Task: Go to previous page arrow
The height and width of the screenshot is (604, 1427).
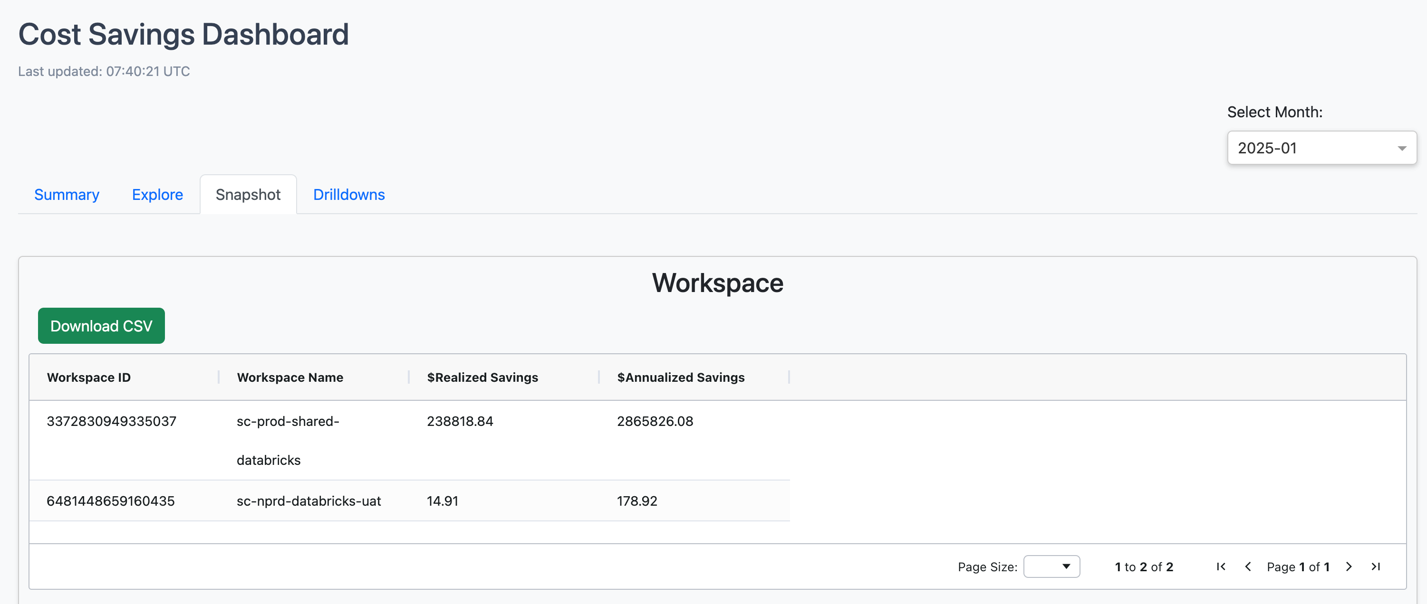Action: click(x=1248, y=566)
